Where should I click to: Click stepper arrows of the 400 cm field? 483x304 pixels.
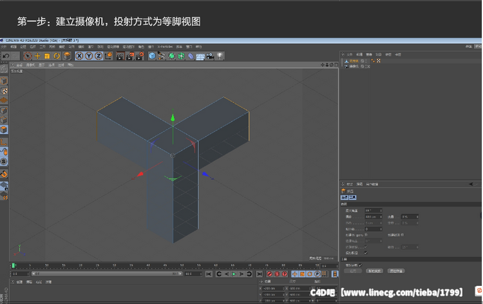point(381,217)
